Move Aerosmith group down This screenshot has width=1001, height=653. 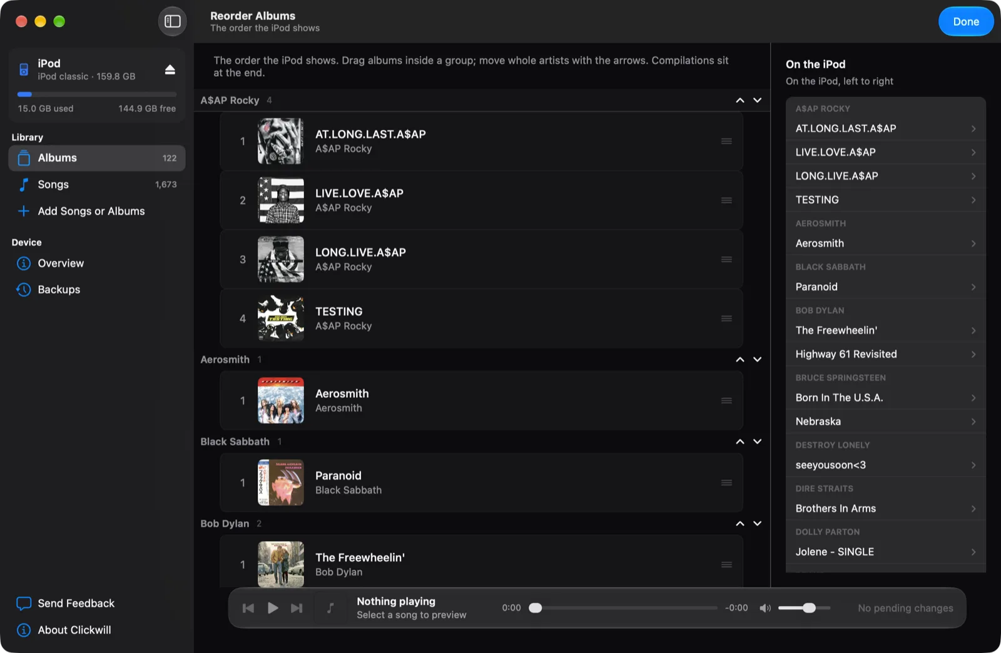pos(757,360)
